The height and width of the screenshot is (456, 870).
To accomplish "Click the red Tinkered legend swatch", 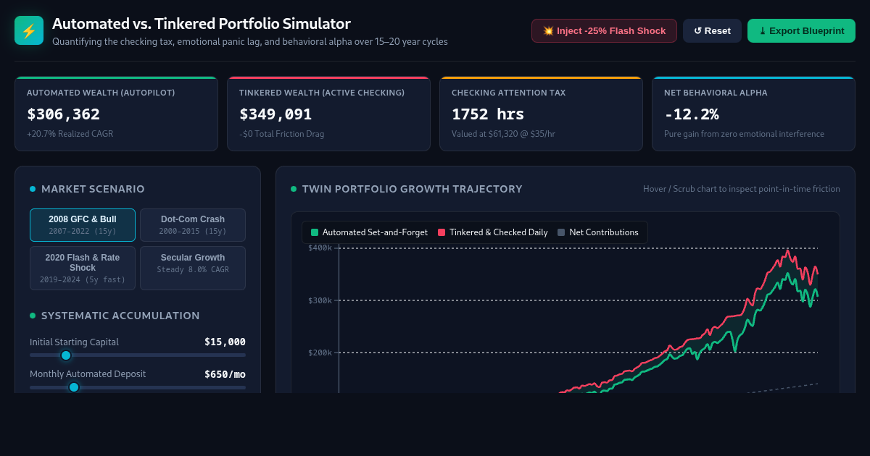I will pos(442,232).
